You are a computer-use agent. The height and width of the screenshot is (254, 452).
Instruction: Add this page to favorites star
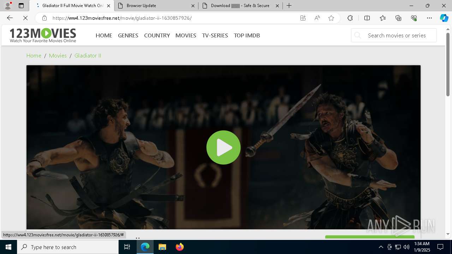(x=331, y=18)
